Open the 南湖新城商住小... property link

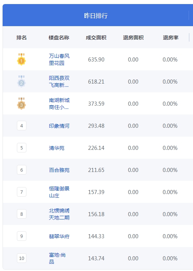[59, 104]
